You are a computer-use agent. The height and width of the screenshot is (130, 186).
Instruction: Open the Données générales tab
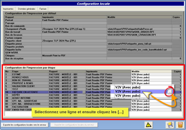click(27, 9)
